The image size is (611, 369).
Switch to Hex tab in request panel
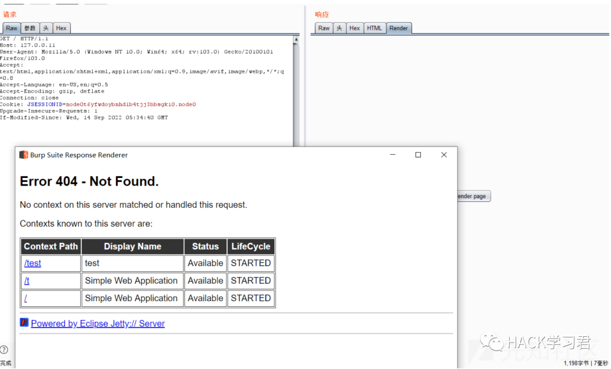click(x=61, y=28)
